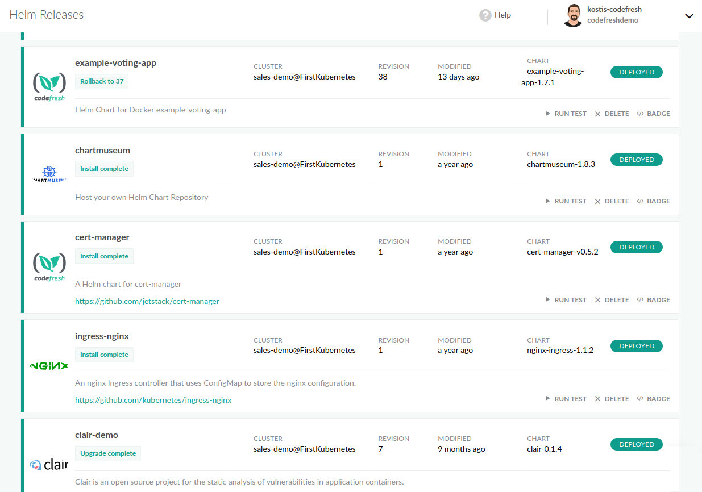
Task: Delete the chartmuseum release
Action: (612, 201)
